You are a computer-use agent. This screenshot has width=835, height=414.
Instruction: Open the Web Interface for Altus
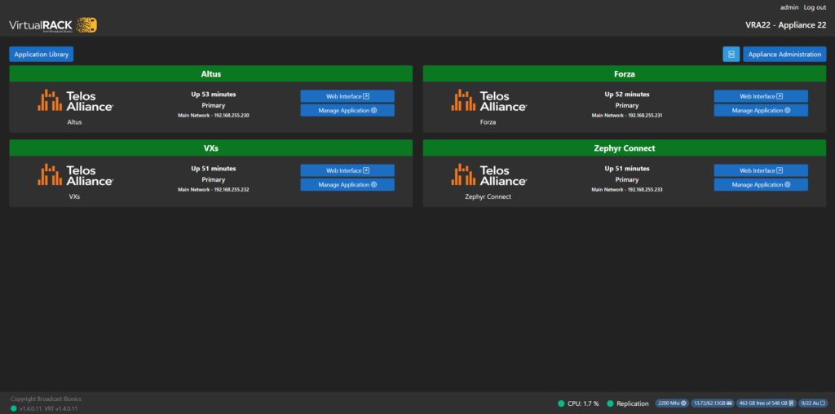(x=347, y=96)
